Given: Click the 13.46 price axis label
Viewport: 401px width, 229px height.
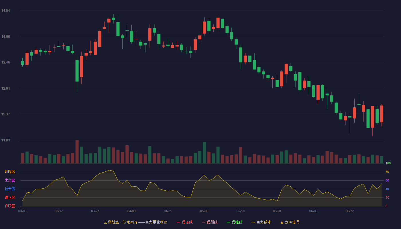Looking at the screenshot, I should click(x=5, y=62).
